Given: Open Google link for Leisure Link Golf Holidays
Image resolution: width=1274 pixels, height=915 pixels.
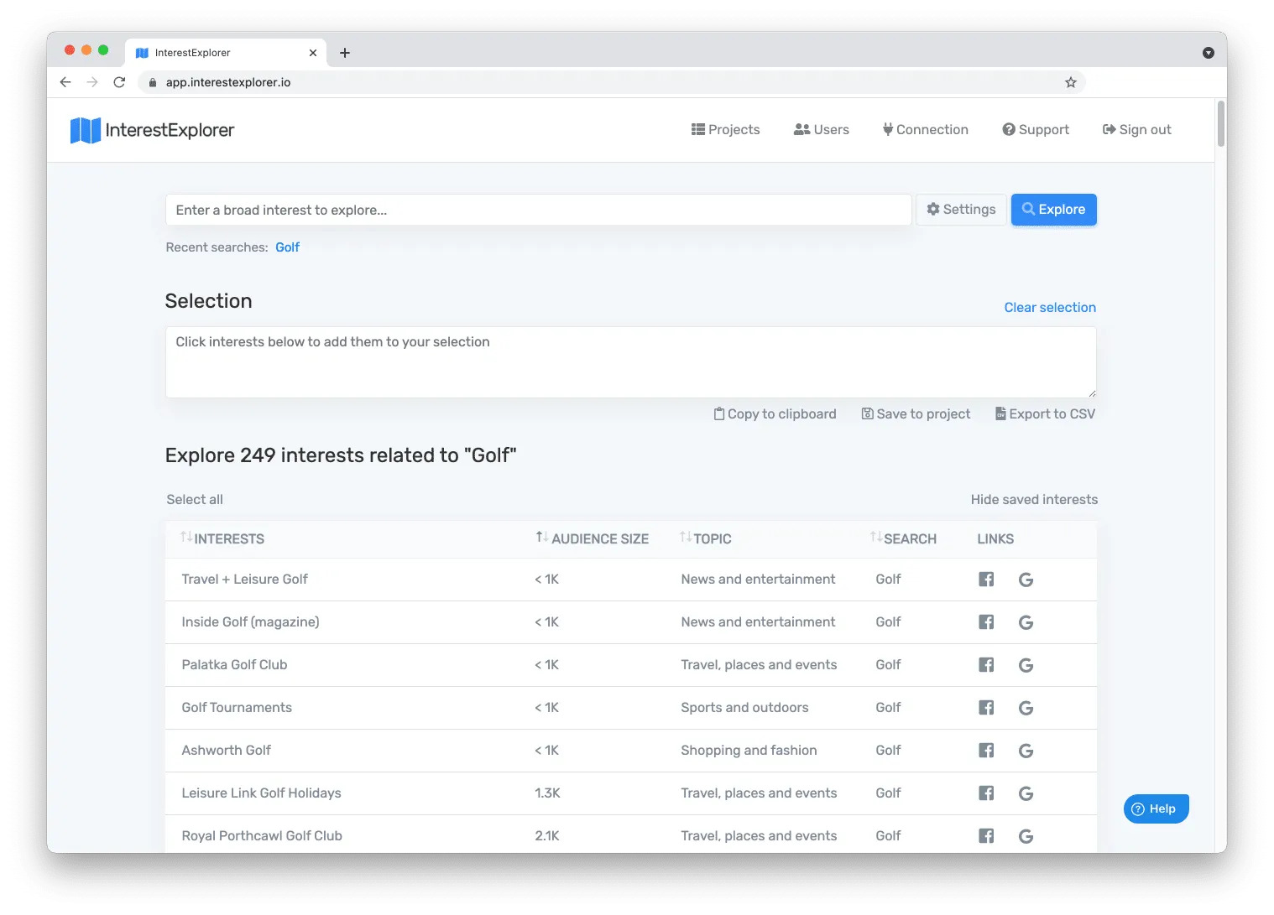Looking at the screenshot, I should pos(1026,793).
